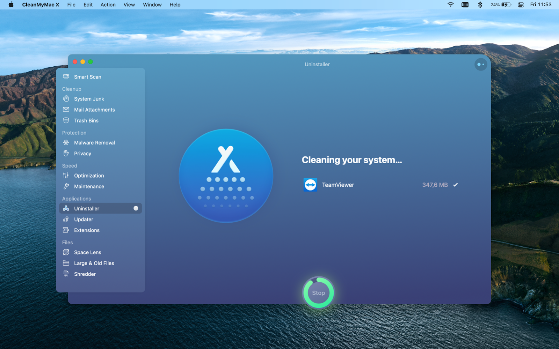The height and width of the screenshot is (349, 559).
Task: Click the Uninstaller app icon in sidebar
Action: 66,208
